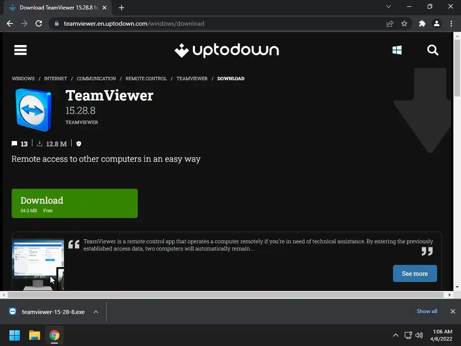Viewport: 461px width, 346px height.
Task: Click the address bar URL
Action: click(134, 23)
